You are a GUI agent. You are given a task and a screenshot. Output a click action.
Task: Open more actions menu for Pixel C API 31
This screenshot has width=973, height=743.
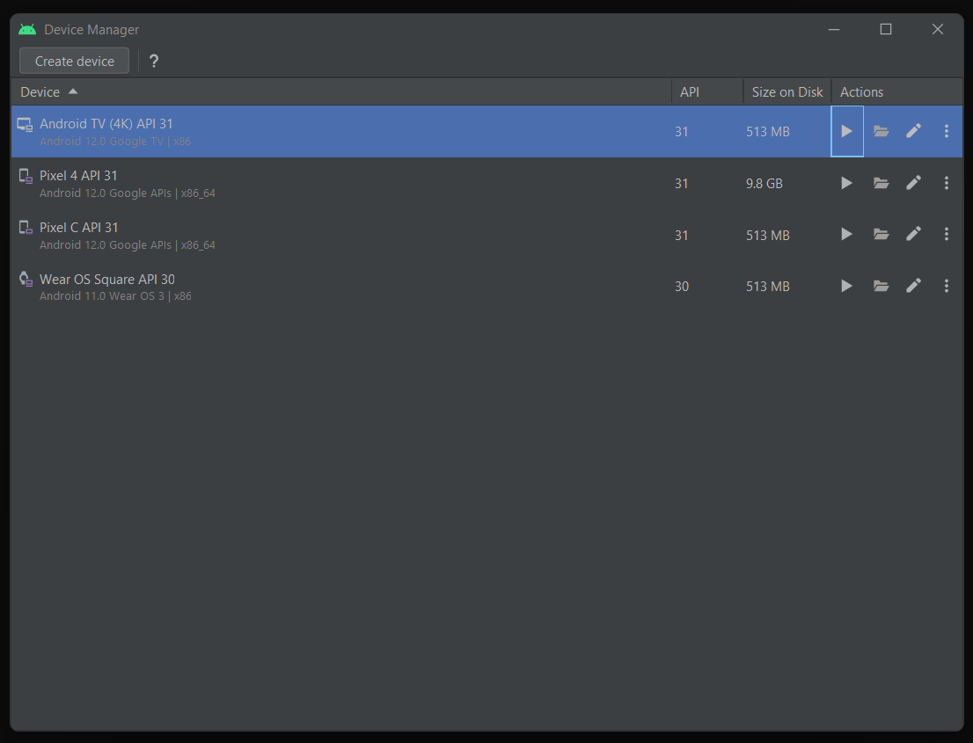coord(947,234)
